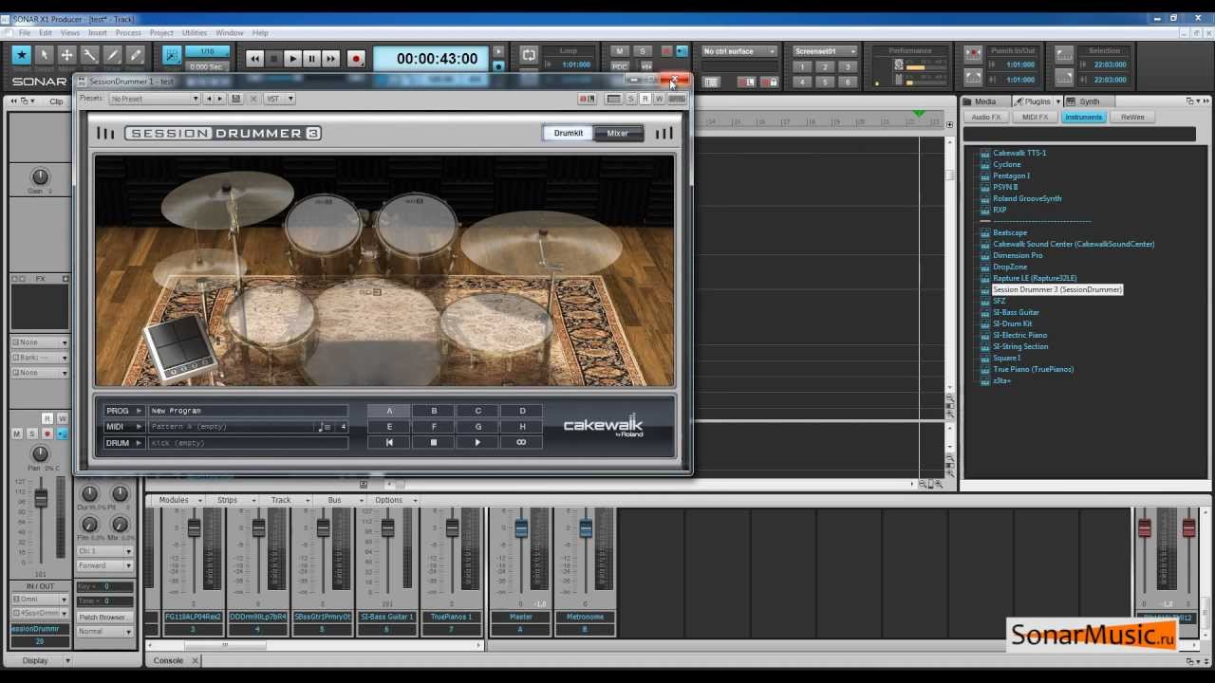Screen dimensions: 1215x683
Task: Click Session Drummer rewind-to-start button
Action: (x=389, y=442)
